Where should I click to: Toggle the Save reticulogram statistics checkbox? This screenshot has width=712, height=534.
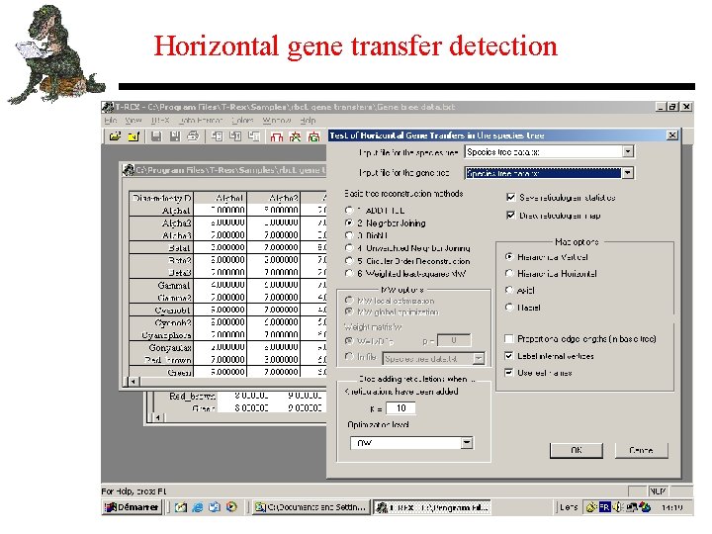tap(511, 198)
